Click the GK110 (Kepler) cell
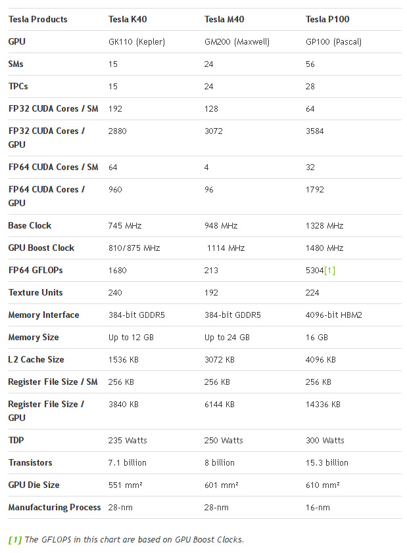This screenshot has height=553, width=407. 137,42
